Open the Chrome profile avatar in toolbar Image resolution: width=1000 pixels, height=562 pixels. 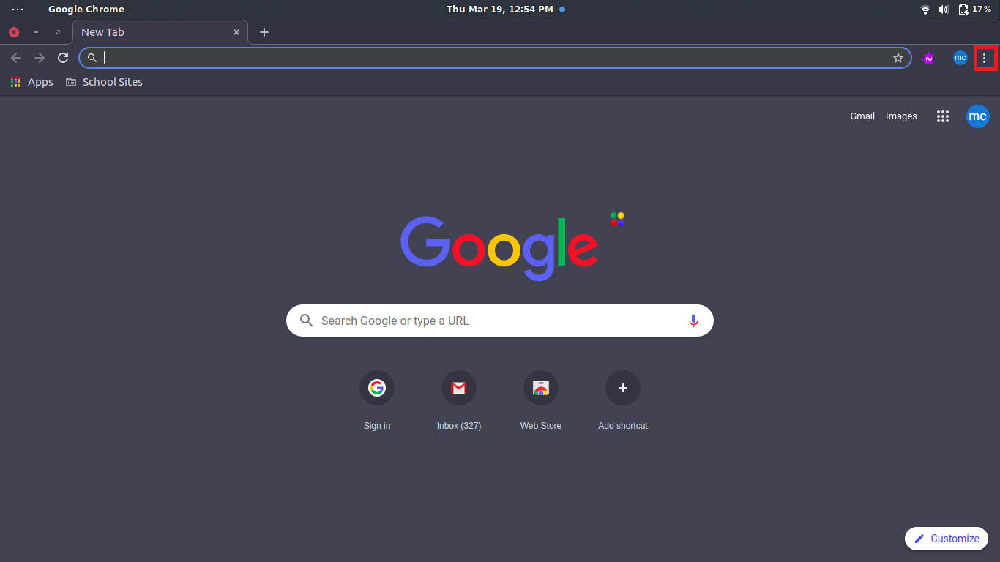point(960,58)
